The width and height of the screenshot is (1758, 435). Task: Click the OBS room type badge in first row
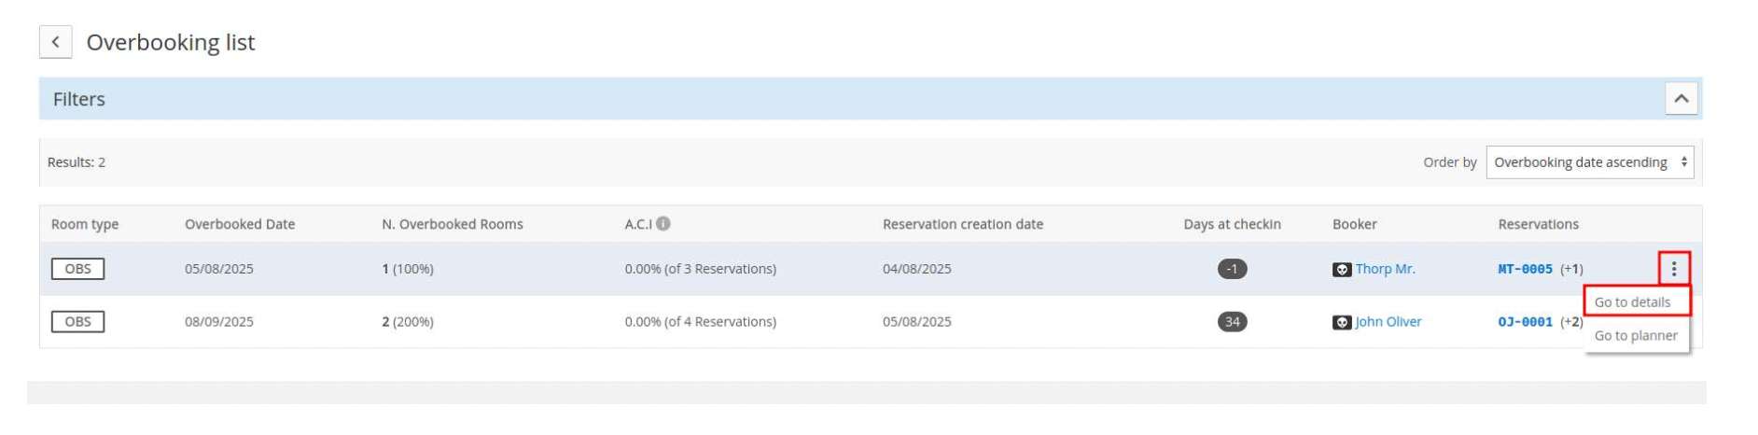pyautogui.click(x=77, y=269)
